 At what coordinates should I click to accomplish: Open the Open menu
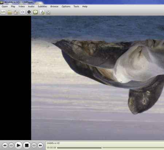[5, 7]
